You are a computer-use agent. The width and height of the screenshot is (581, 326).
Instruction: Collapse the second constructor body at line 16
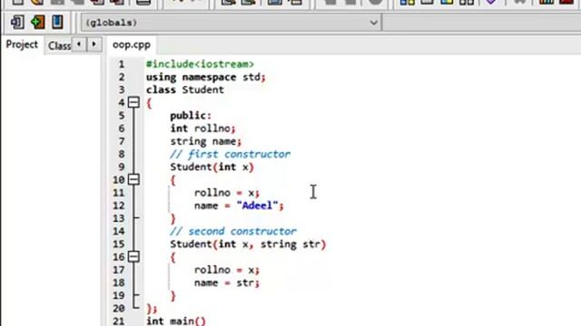click(x=133, y=256)
